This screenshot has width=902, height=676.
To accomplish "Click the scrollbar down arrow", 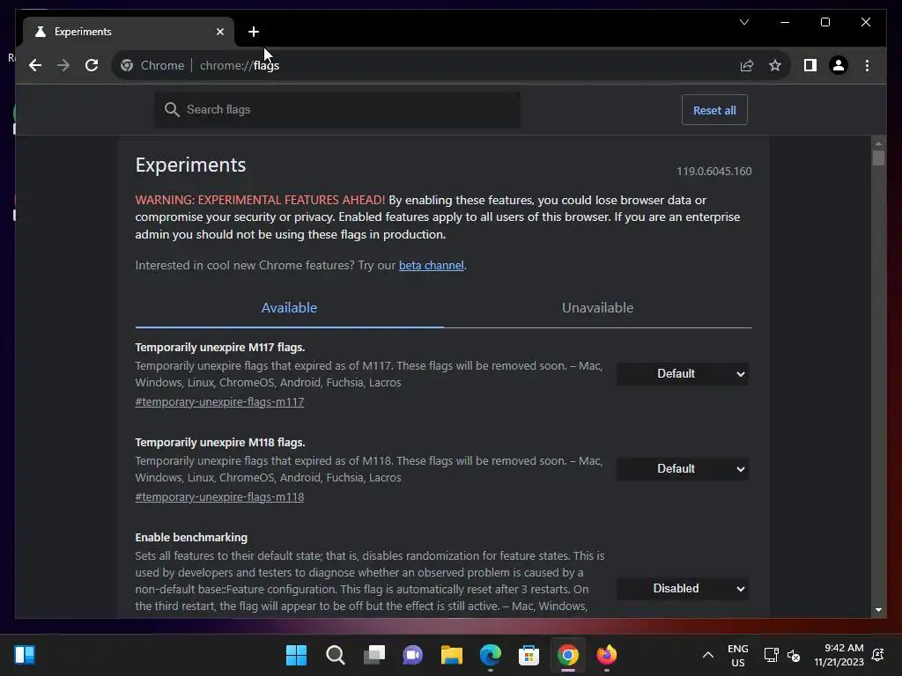I will click(878, 610).
